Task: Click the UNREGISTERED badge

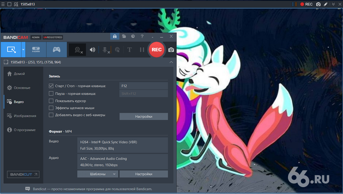Action: pyautogui.click(x=53, y=37)
